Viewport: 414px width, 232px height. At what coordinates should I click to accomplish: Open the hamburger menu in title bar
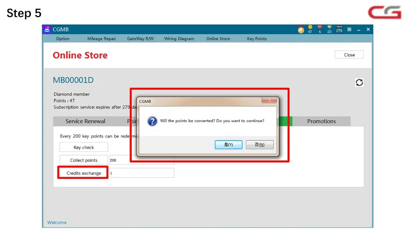coord(349,29)
